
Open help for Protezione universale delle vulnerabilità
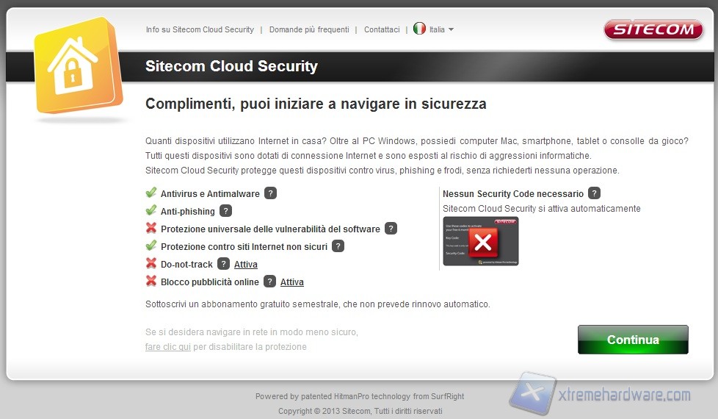coord(391,229)
